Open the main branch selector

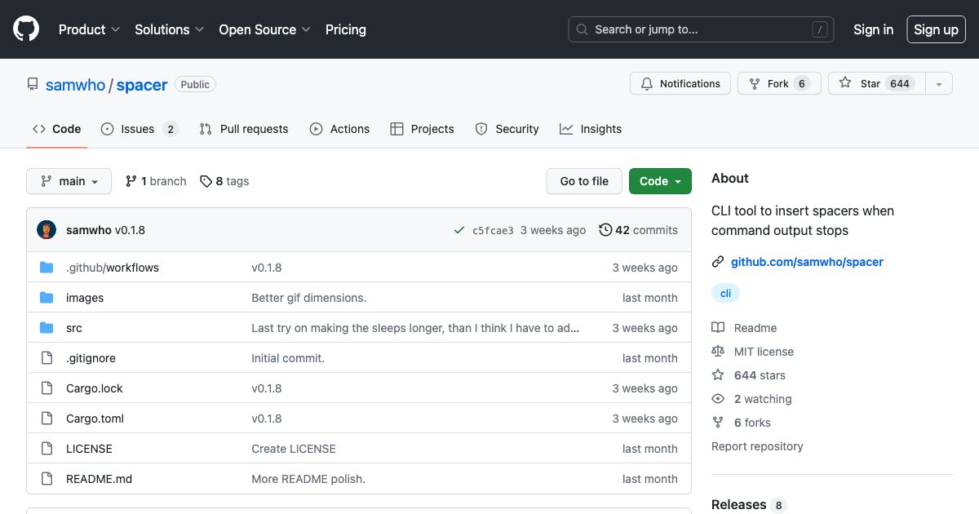pos(69,181)
